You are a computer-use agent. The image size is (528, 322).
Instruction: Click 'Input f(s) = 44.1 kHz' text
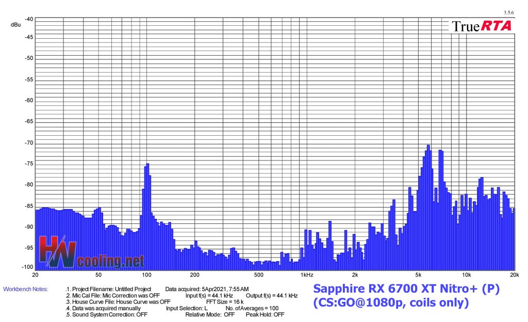[x=209, y=295]
